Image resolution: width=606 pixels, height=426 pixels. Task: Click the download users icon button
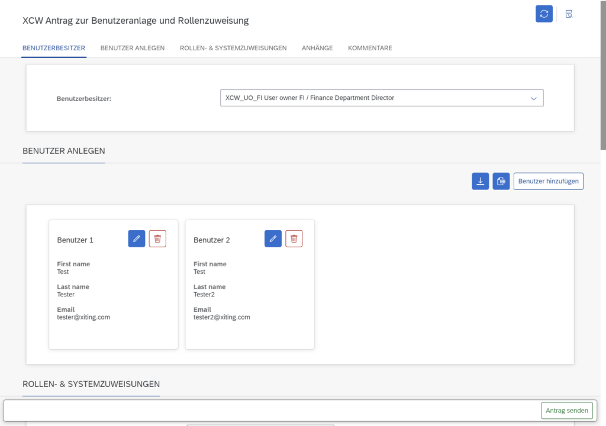[x=481, y=181]
